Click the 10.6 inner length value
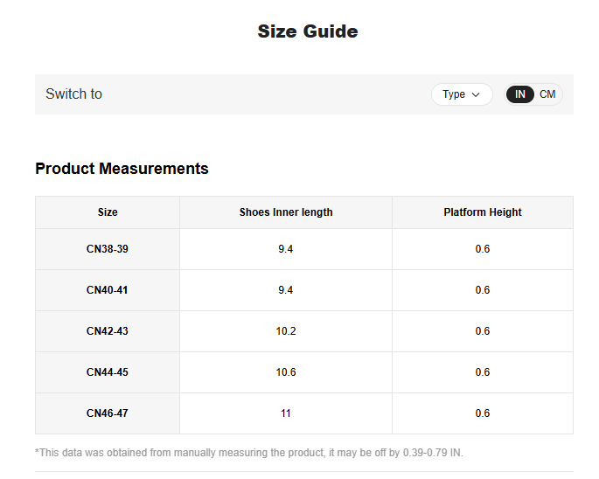Image resolution: width=599 pixels, height=479 pixels. tap(286, 372)
